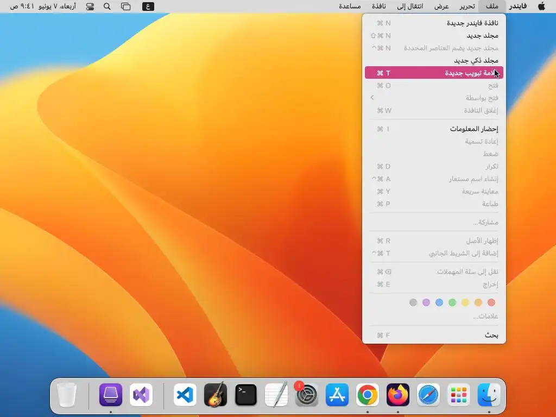Open the انتقال إلى menu
556x417 pixels.
coord(410,7)
